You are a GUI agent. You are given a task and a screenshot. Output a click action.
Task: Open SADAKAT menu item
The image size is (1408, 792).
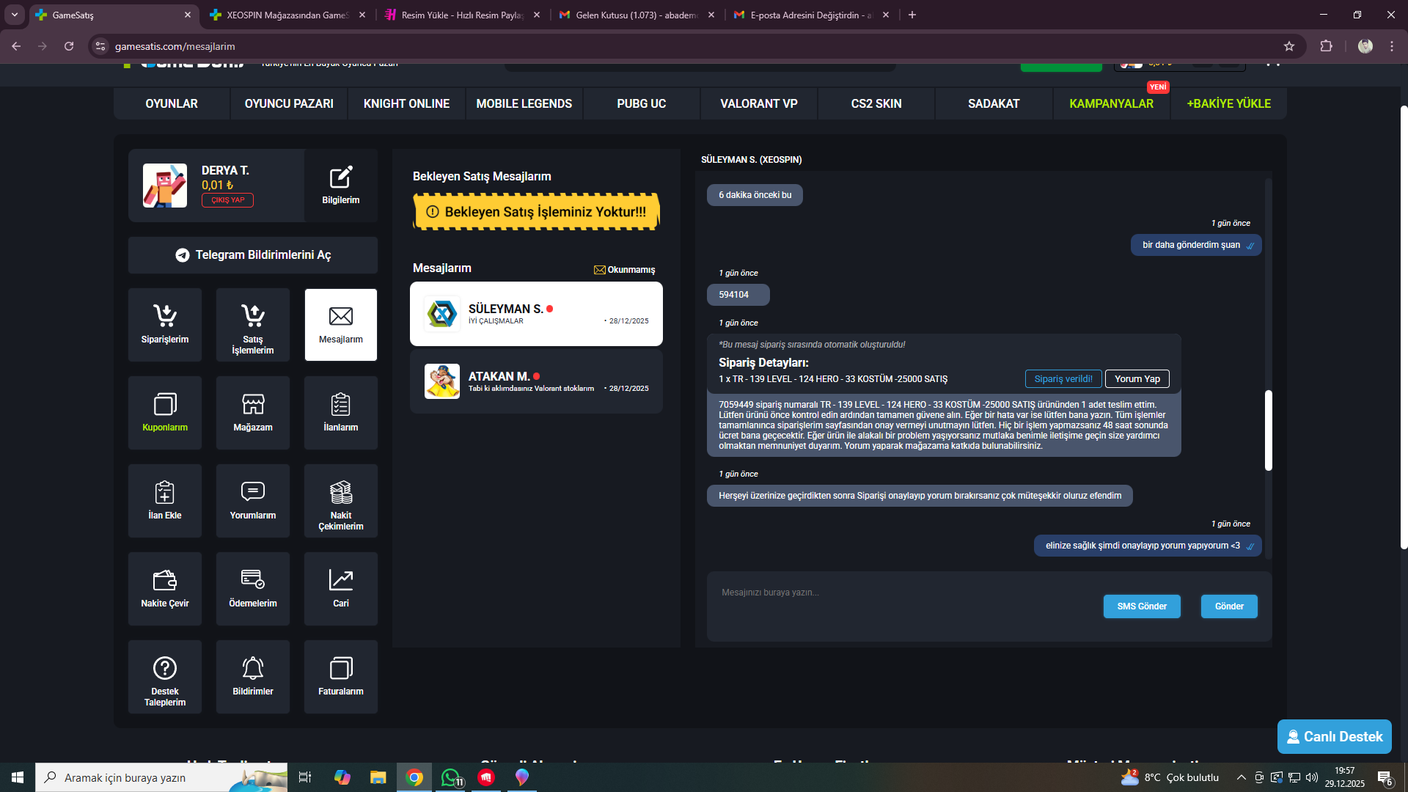click(x=994, y=103)
